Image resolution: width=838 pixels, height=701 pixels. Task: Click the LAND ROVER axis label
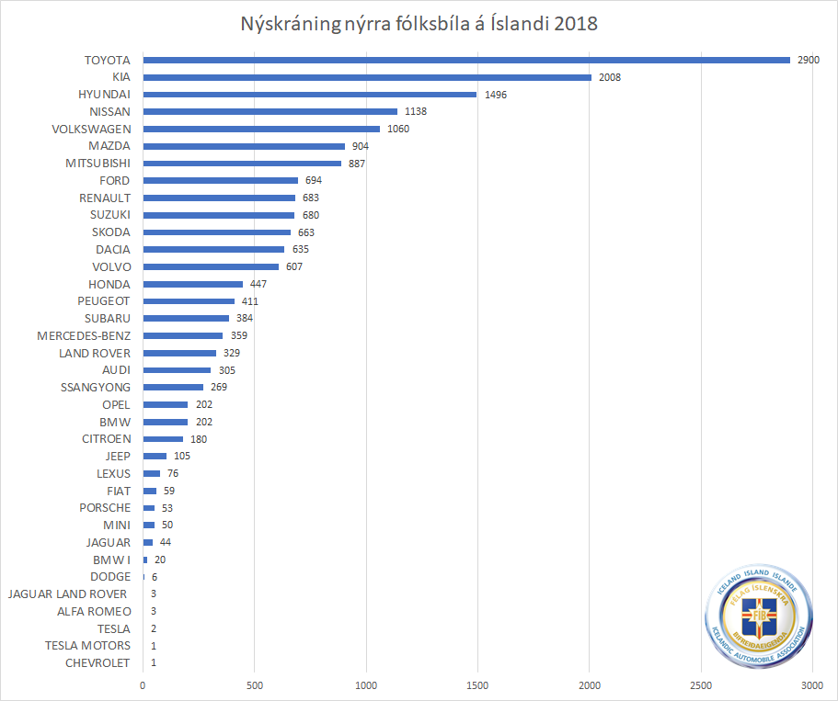[x=95, y=353]
